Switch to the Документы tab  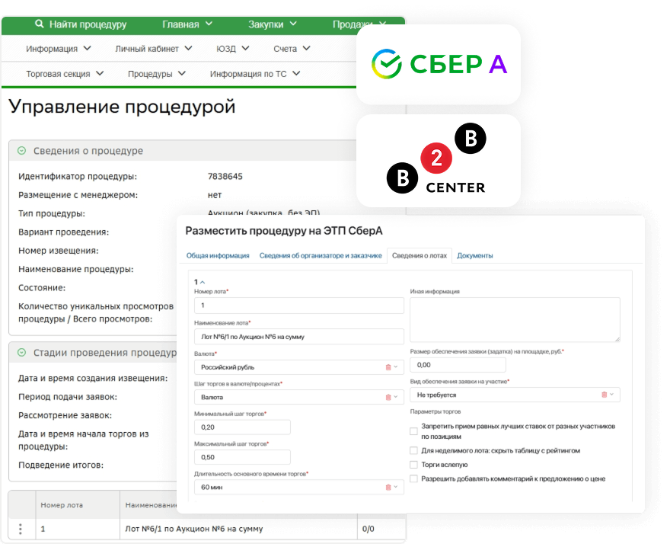point(475,255)
